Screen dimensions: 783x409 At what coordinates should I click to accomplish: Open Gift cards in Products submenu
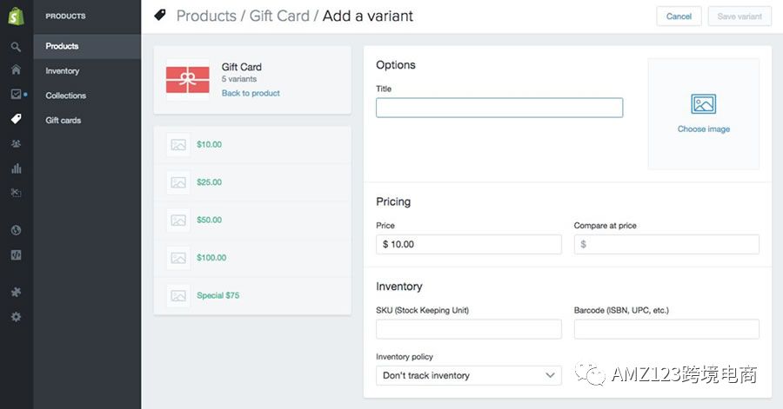pos(64,120)
